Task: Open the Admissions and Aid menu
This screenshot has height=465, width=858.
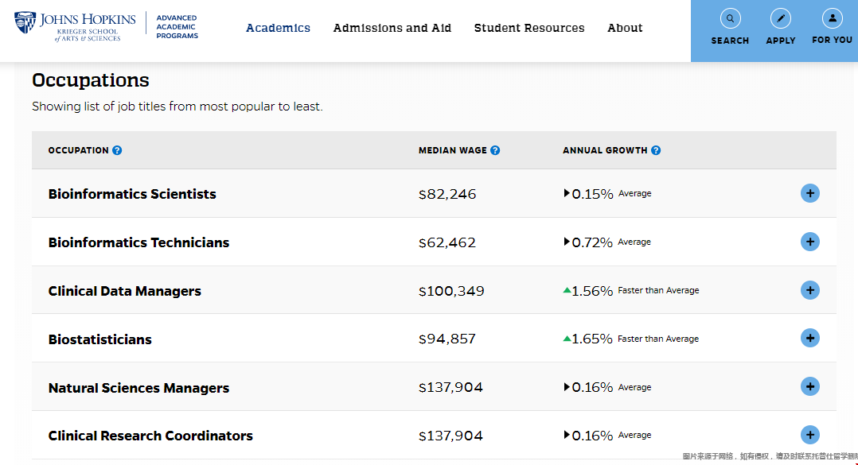Action: 392,28
